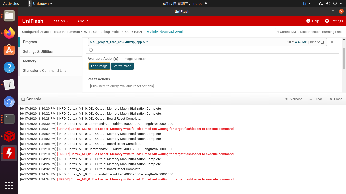The image size is (346, 194).
Task: Open the Typora app in the dock
Action: point(9,85)
